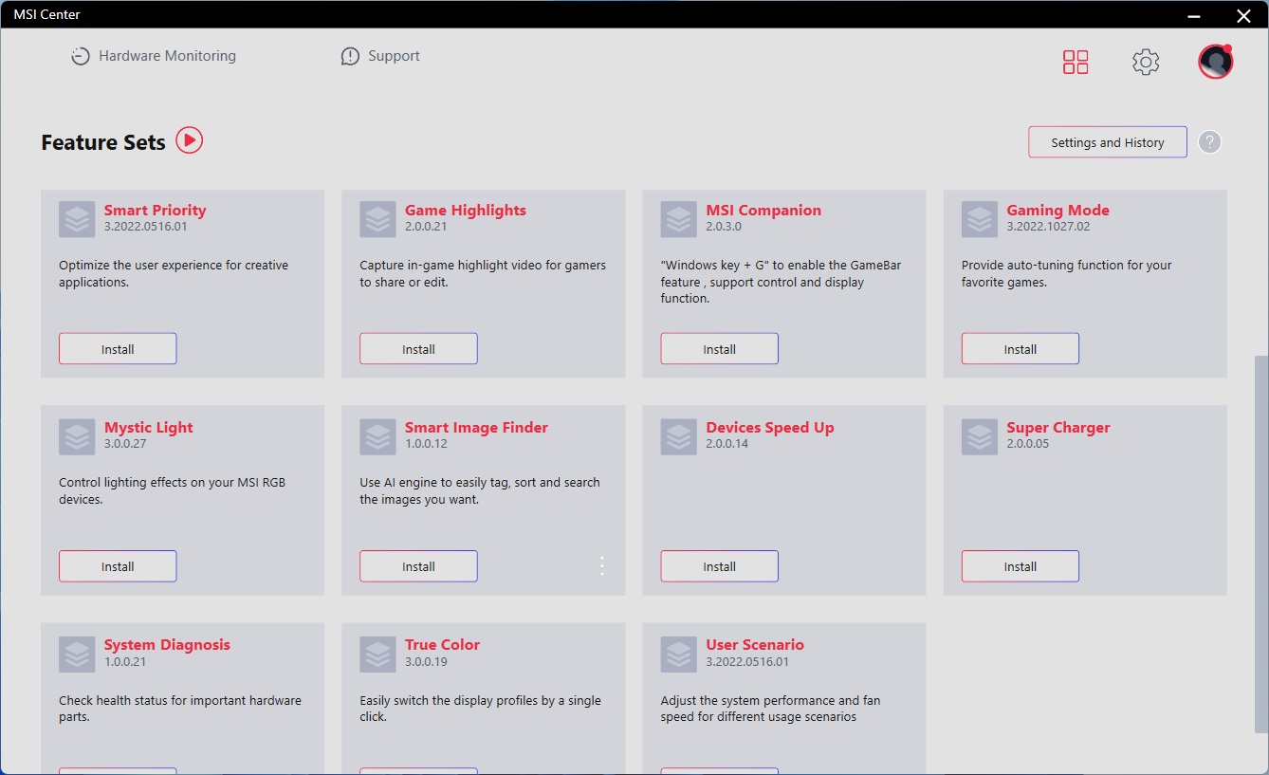Open Smart Image Finder three-dot menu
This screenshot has height=775, width=1269.
point(602,566)
